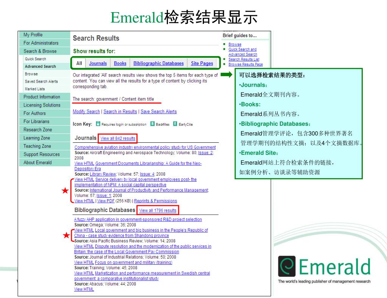Open Browse Results Page guide
The height and width of the screenshot is (298, 387).
[x=246, y=64]
